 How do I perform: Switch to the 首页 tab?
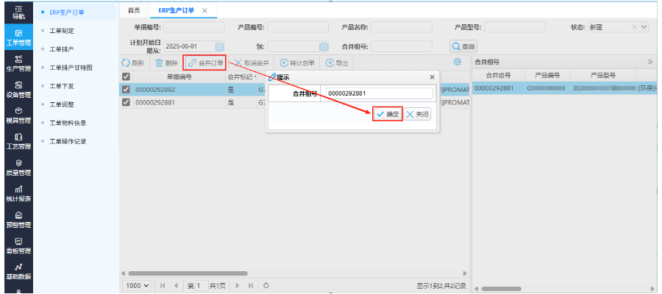click(x=133, y=10)
